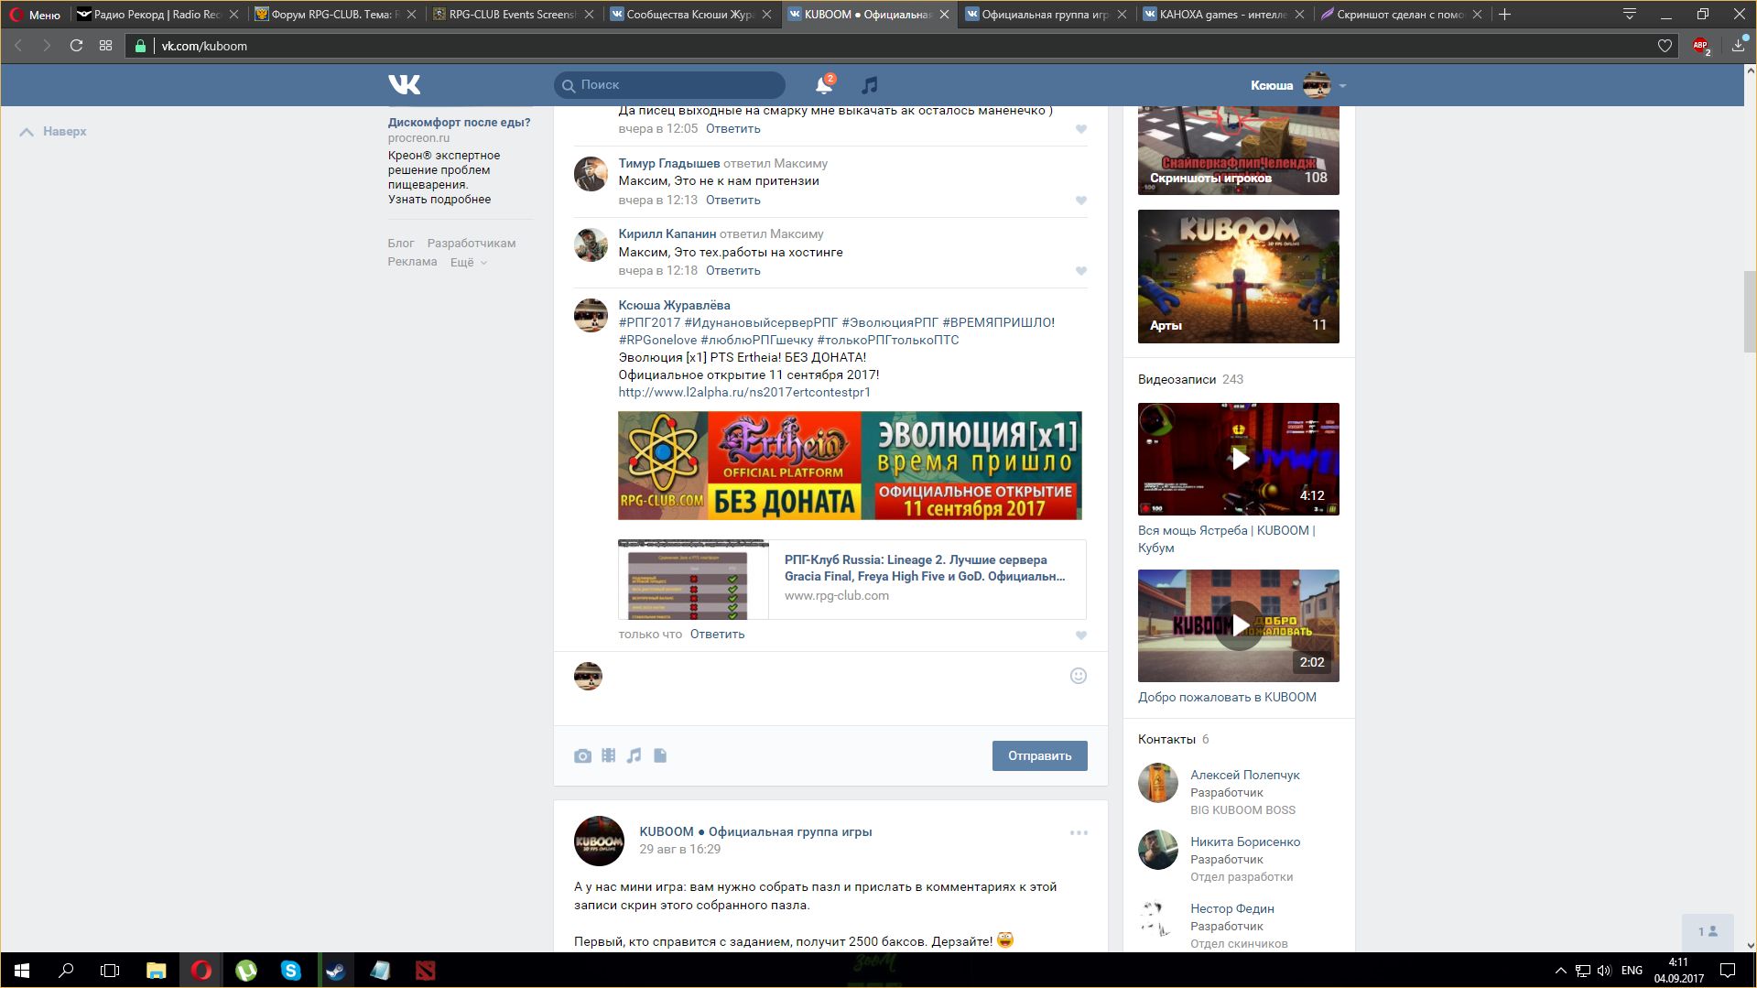Open the Windows action center icon

[x=1728, y=971]
